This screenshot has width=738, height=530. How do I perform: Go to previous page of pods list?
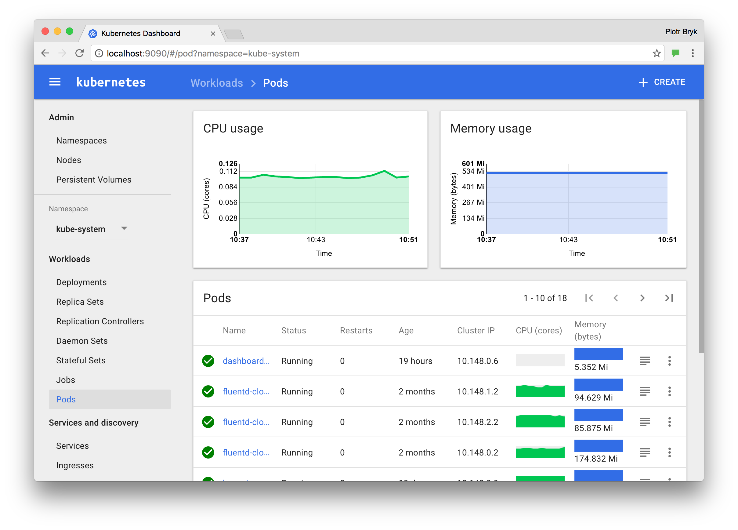(616, 298)
